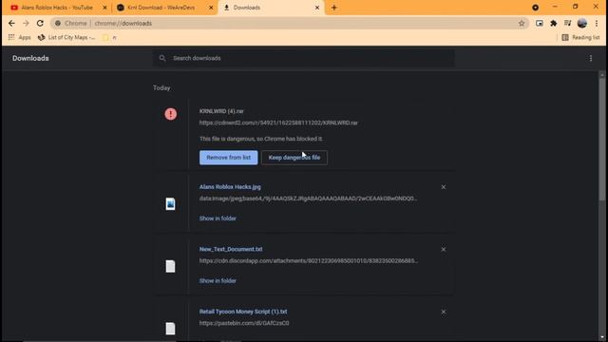Close the Krnl Download tab
Image resolution: width=608 pixels, height=342 pixels.
tap(211, 8)
